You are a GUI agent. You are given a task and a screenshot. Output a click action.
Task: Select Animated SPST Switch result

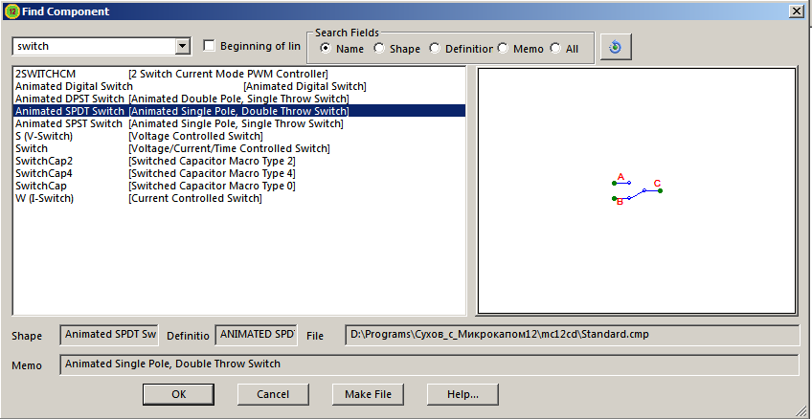point(238,123)
